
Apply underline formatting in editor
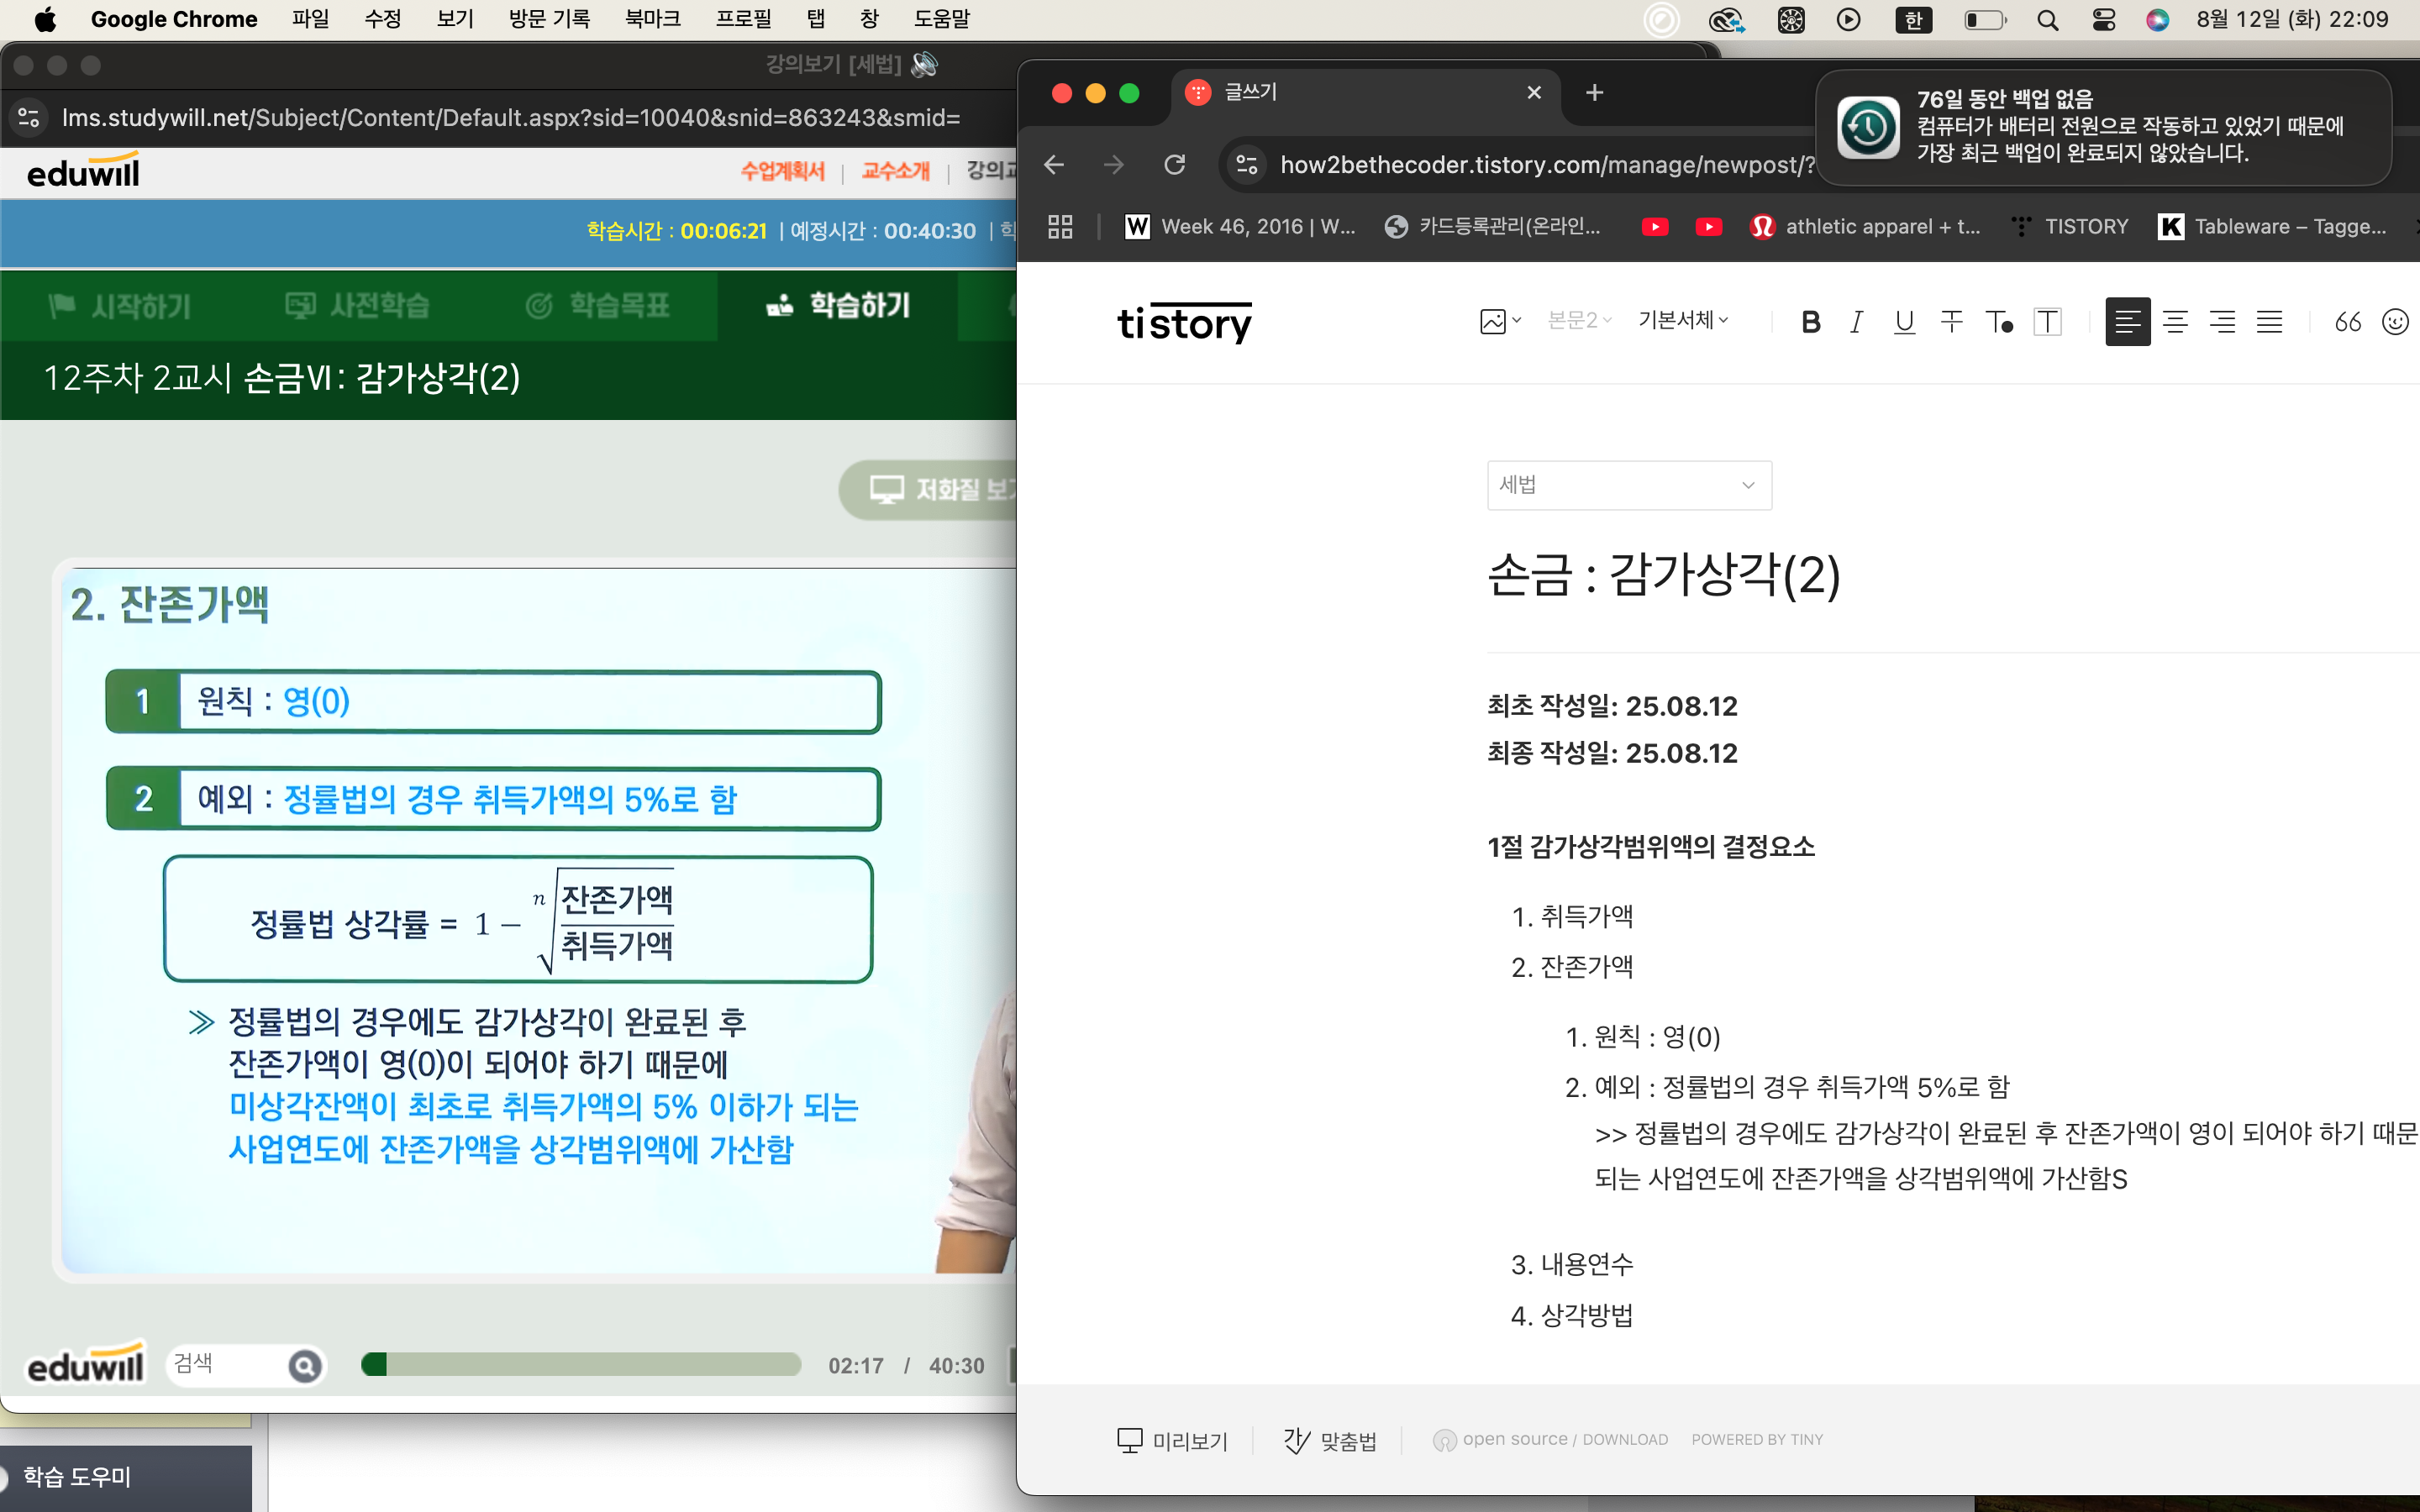[1904, 322]
